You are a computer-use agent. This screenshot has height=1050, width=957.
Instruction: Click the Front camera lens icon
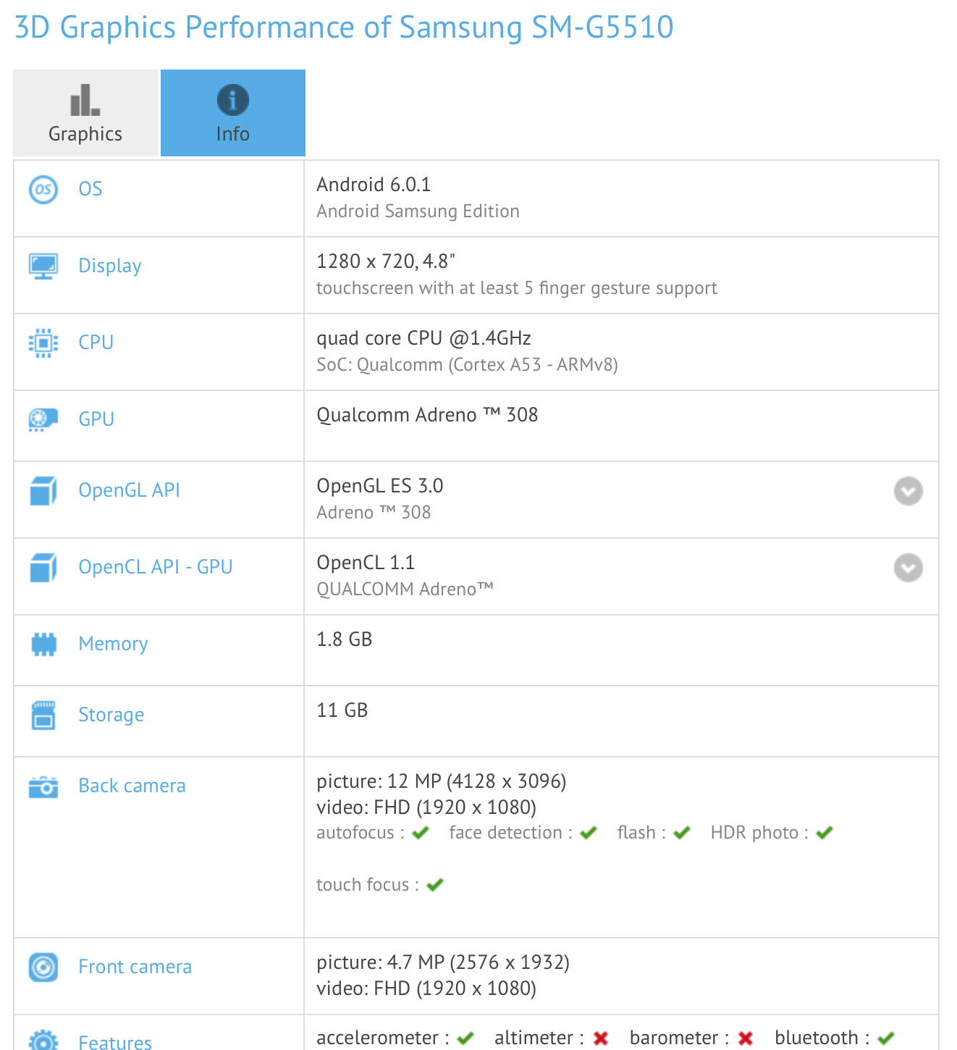point(43,967)
